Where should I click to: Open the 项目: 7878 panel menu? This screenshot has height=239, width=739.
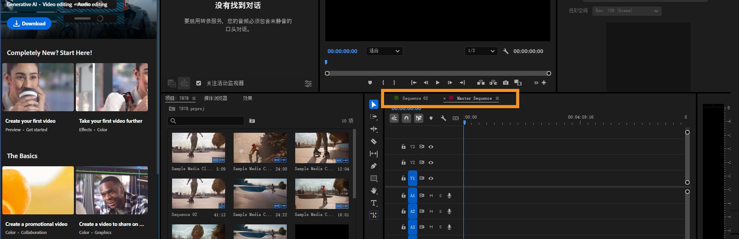194,99
